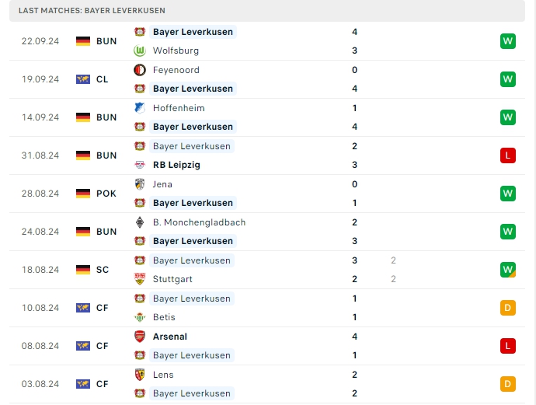Click the RB Leipzig team logo

tap(140, 165)
